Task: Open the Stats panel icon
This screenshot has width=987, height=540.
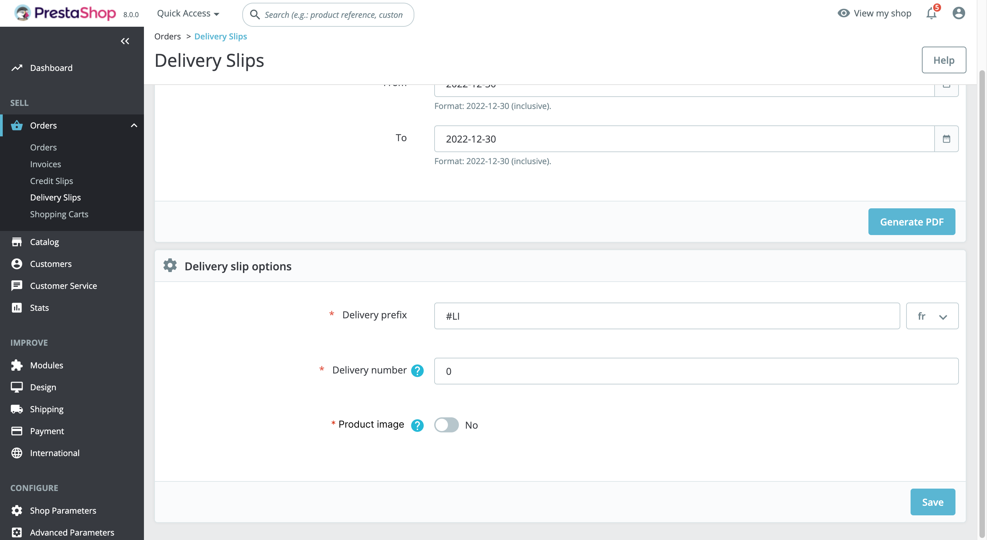Action: pos(17,308)
